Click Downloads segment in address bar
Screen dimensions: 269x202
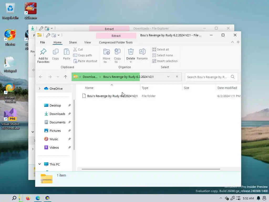coord(90,77)
